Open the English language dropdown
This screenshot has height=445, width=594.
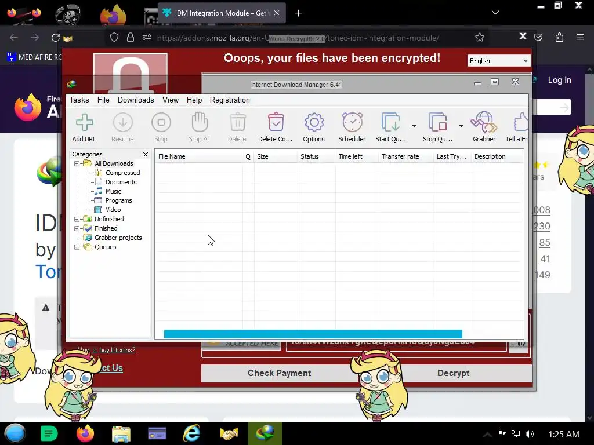[x=498, y=61]
